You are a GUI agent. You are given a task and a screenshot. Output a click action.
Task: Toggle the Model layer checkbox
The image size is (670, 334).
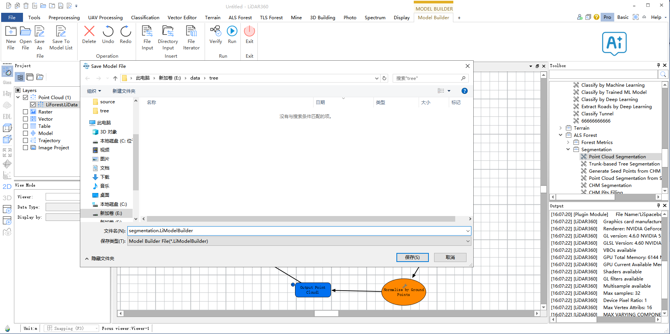click(x=26, y=133)
